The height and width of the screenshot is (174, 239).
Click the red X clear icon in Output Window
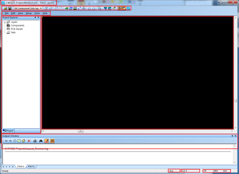(x=29, y=141)
